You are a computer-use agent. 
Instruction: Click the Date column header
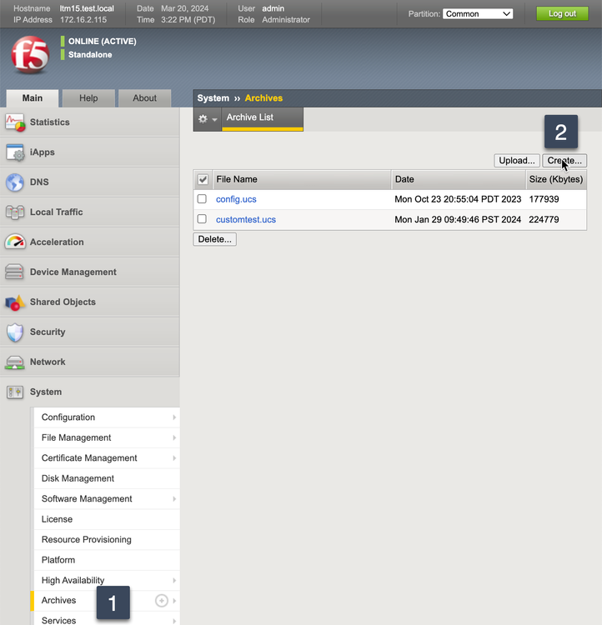click(x=458, y=179)
